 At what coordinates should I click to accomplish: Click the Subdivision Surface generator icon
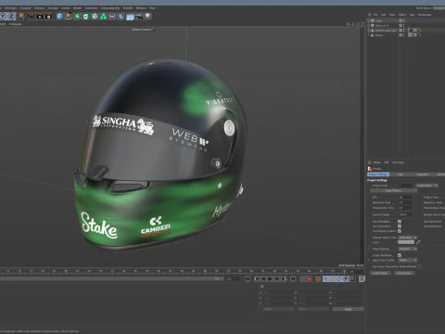coord(77,16)
